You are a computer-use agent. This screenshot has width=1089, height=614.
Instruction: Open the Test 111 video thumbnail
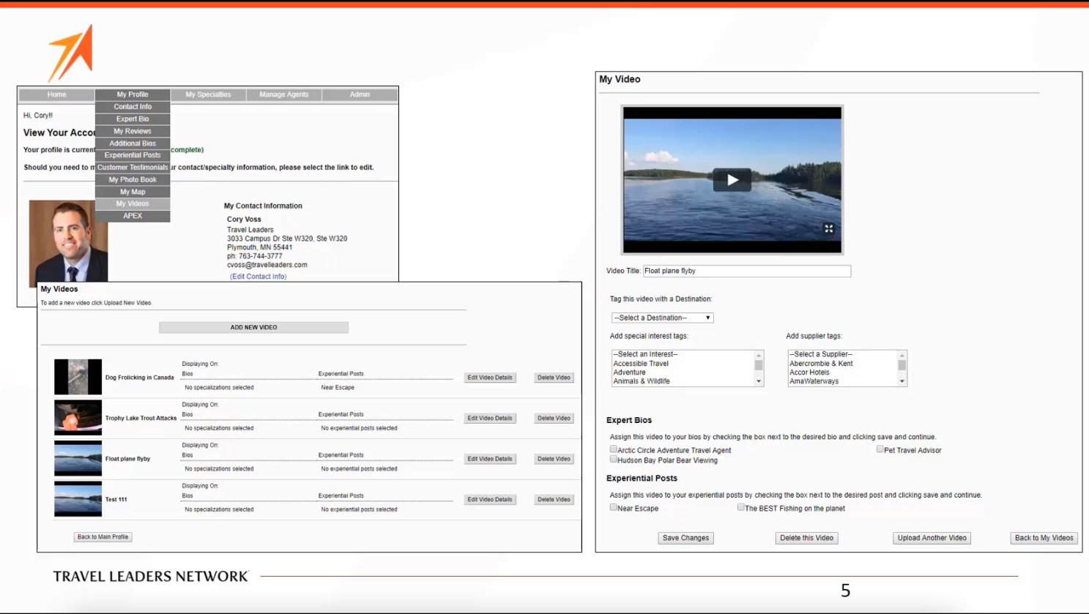pyautogui.click(x=78, y=499)
